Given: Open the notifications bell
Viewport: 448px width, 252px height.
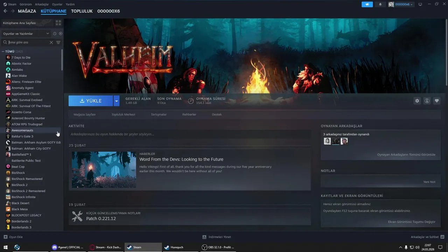Looking at the screenshot, I should click(380, 5).
